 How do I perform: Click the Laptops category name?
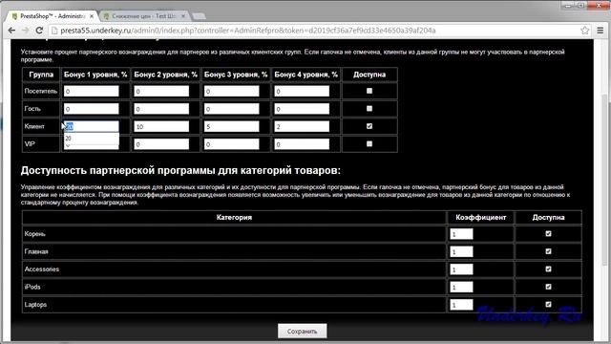click(35, 304)
